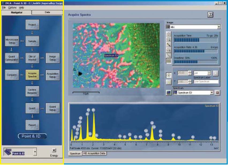This screenshot has width=228, height=165.
Task: Go to the Sample step
Action: coord(32,41)
